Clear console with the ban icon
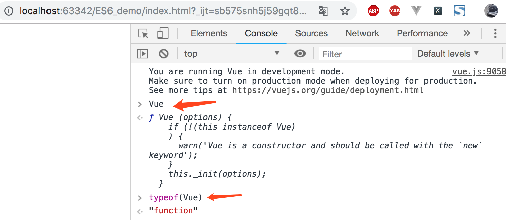This screenshot has width=506, height=220. click(164, 54)
